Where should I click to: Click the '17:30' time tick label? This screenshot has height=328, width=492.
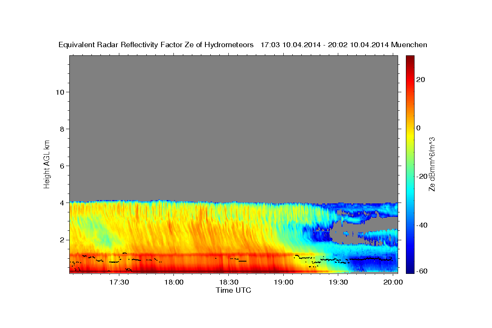(118, 282)
